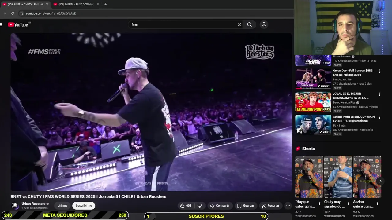The image size is (392, 220).
Task: Open options for 'Aczino quiere' Short
Action: (377, 204)
